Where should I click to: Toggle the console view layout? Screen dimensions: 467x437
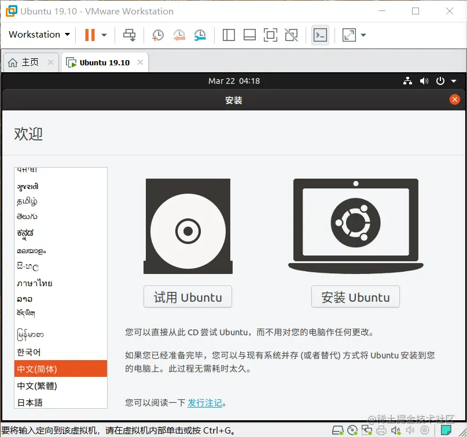point(320,35)
